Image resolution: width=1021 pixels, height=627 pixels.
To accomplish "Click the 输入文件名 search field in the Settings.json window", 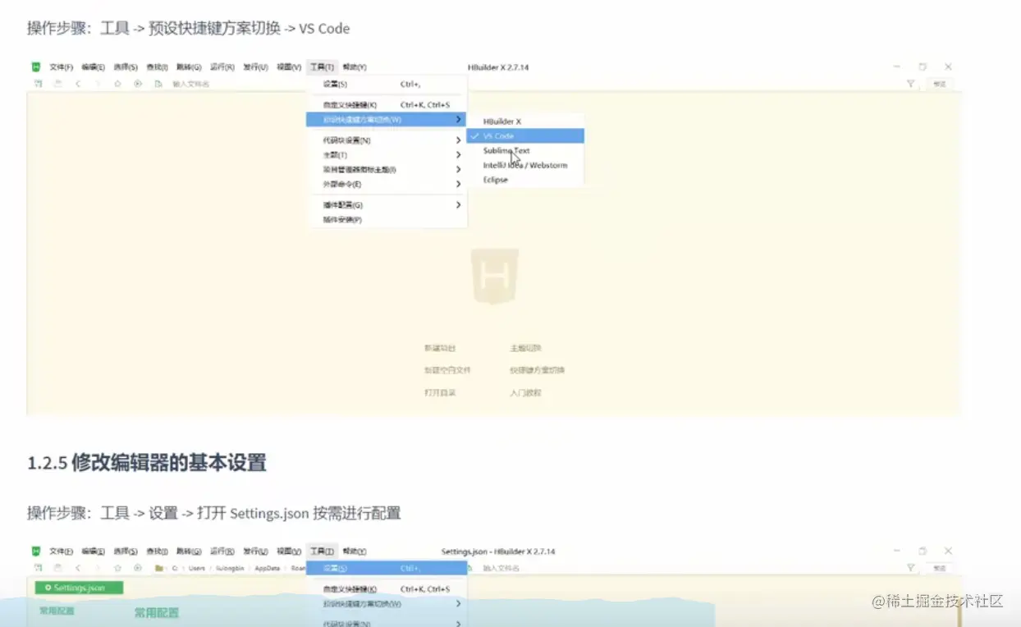I will [502, 568].
